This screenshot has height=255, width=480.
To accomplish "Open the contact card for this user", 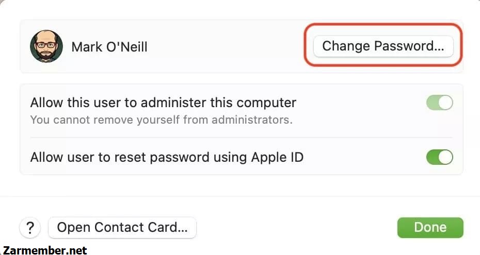I will 122,228.
